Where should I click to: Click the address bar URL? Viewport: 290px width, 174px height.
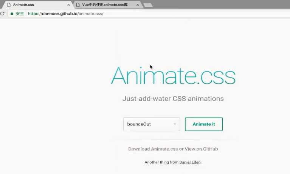pyautogui.click(x=66, y=14)
